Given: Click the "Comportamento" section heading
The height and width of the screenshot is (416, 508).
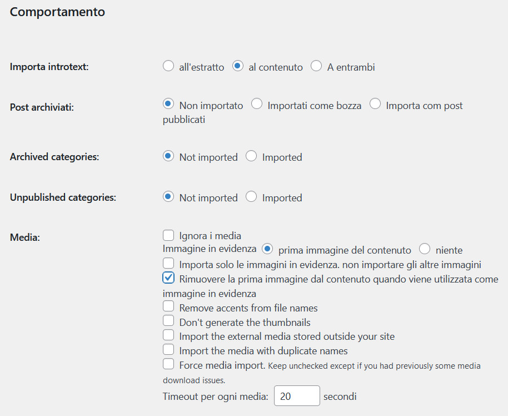Looking at the screenshot, I should pyautogui.click(x=57, y=12).
